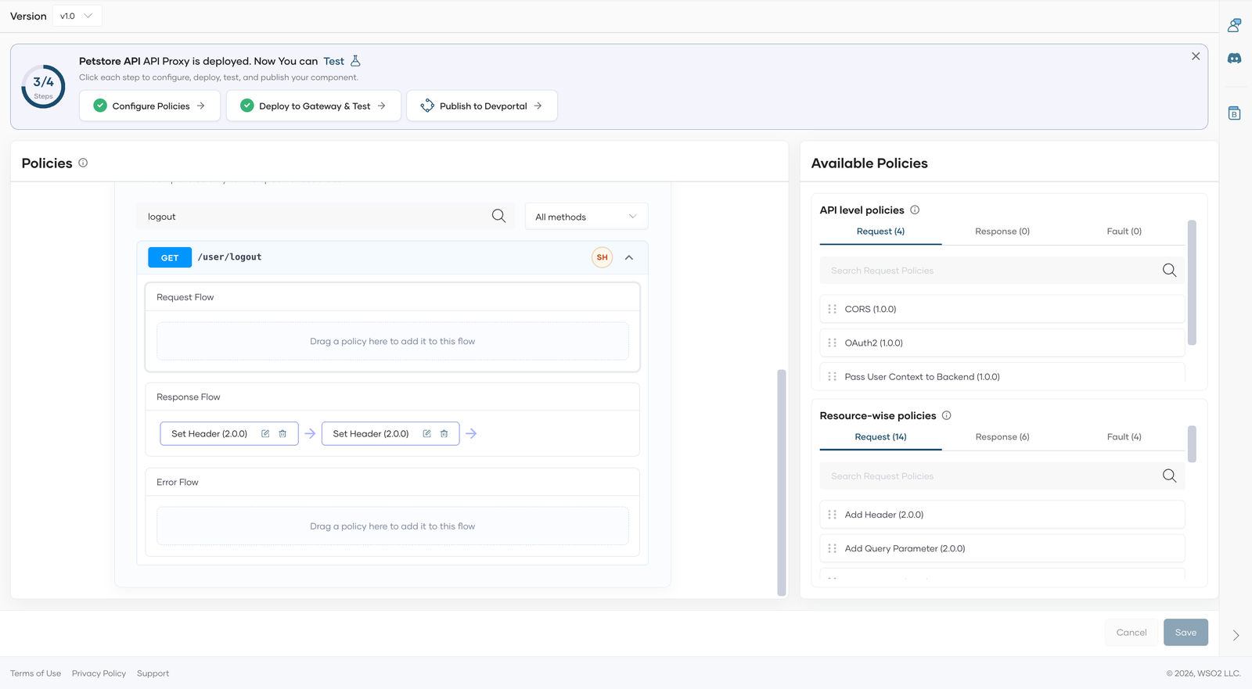Click the Publish to Devportal diamond icon
Image resolution: width=1252 pixels, height=689 pixels.
coord(427,106)
